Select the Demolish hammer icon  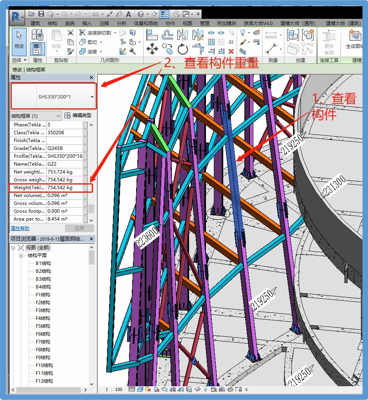click(133, 51)
